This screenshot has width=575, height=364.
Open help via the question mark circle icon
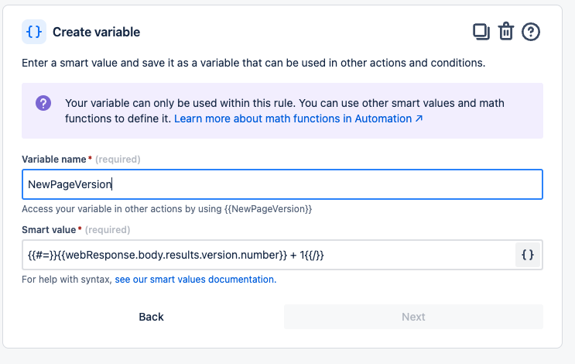coord(531,32)
